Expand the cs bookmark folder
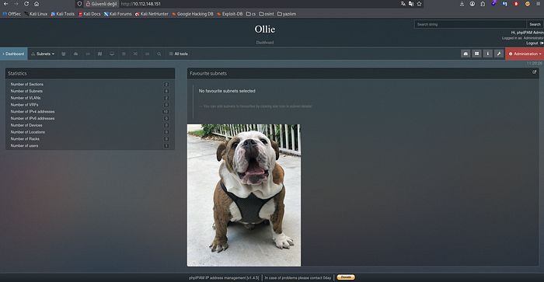 coord(251,14)
